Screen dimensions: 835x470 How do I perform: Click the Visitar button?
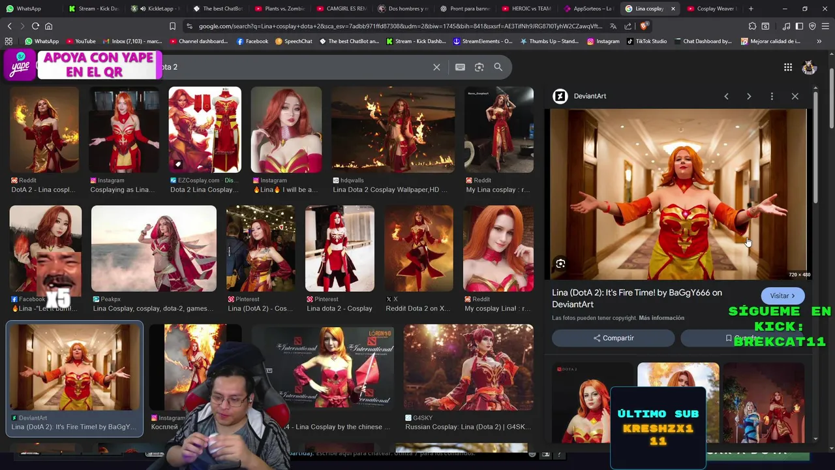click(x=782, y=296)
